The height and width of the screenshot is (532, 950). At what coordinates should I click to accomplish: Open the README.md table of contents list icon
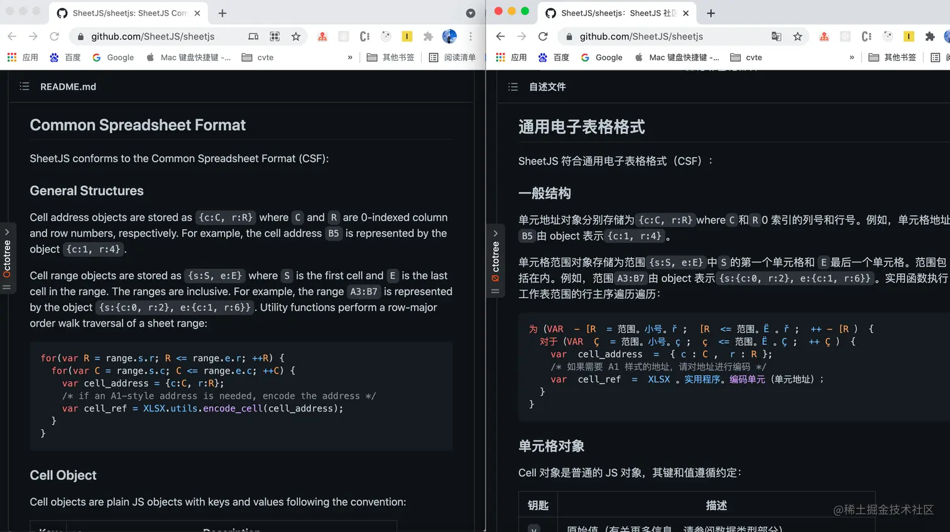pos(25,87)
